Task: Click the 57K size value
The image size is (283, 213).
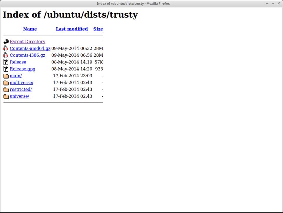Action: click(99, 62)
